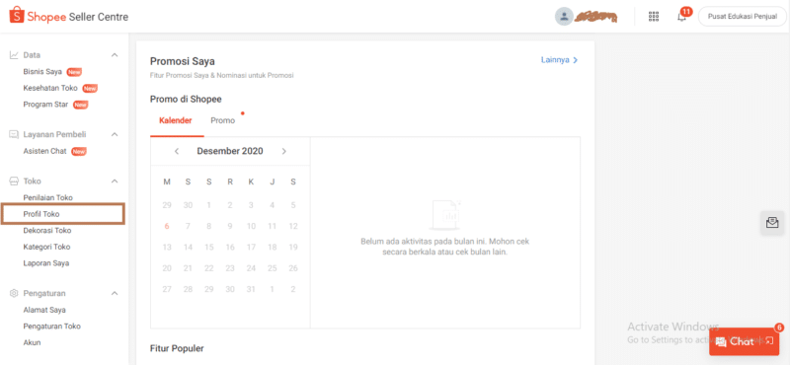Select date 31 in calendar

point(251,289)
